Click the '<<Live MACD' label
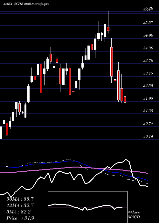Screen dimensions: 159x223 click(134, 215)
